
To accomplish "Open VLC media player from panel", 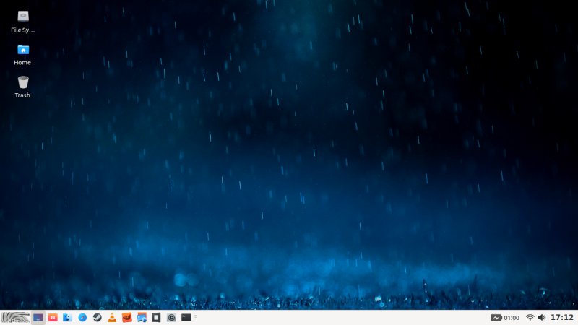I will (x=112, y=317).
